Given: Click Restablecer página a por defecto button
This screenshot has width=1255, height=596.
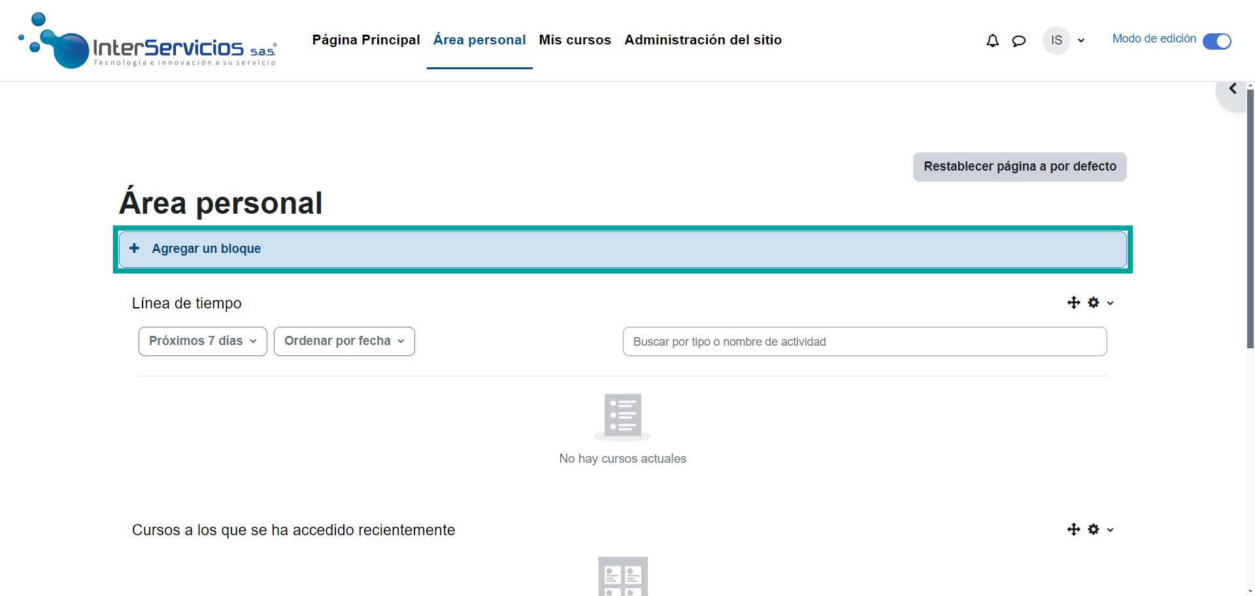Looking at the screenshot, I should pyautogui.click(x=1019, y=167).
